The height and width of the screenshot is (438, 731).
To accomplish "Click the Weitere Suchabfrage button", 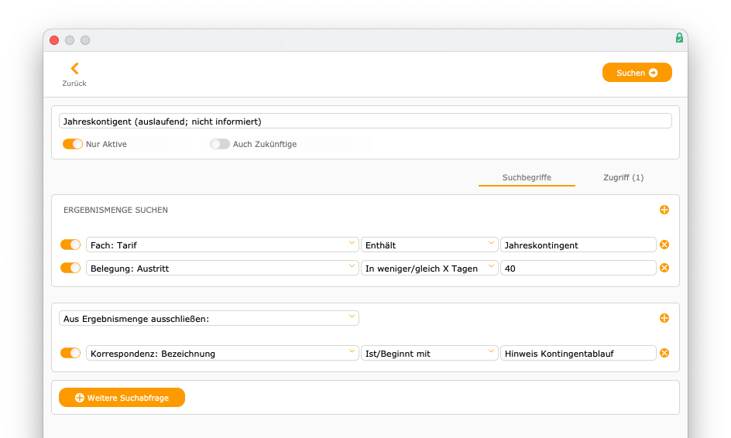I will point(122,398).
